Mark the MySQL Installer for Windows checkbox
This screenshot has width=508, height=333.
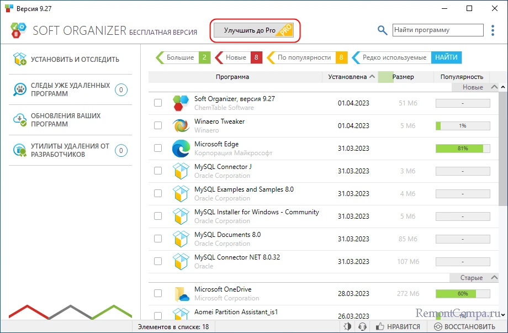click(158, 216)
